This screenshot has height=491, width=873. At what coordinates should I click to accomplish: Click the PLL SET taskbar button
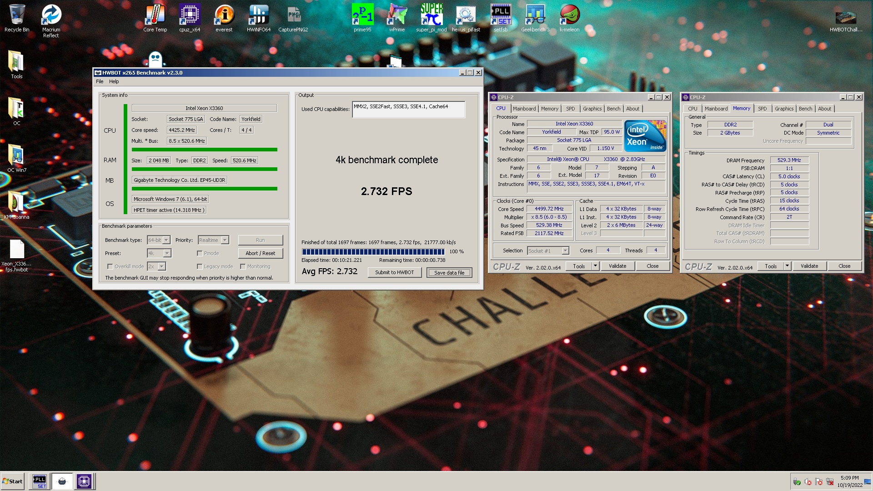[x=40, y=481]
